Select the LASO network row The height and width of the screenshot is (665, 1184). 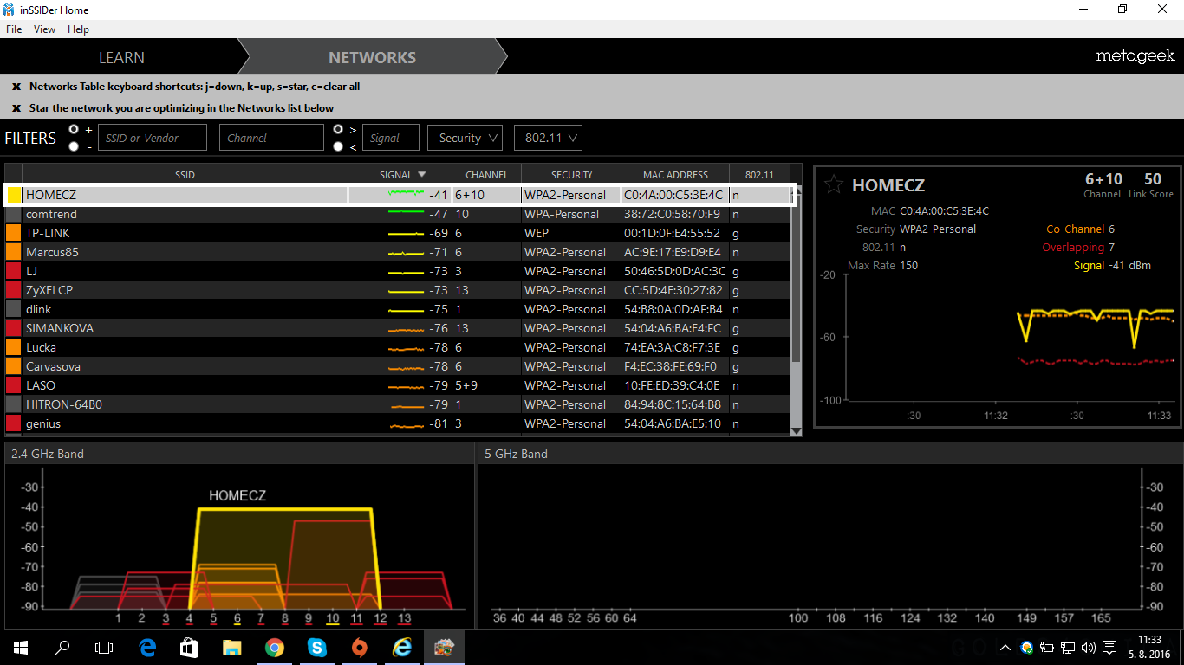[x=398, y=385]
